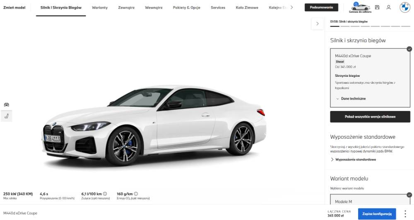This screenshot has width=414, height=220.
Task: Open the Zewnątrz tab
Action: 126,7
